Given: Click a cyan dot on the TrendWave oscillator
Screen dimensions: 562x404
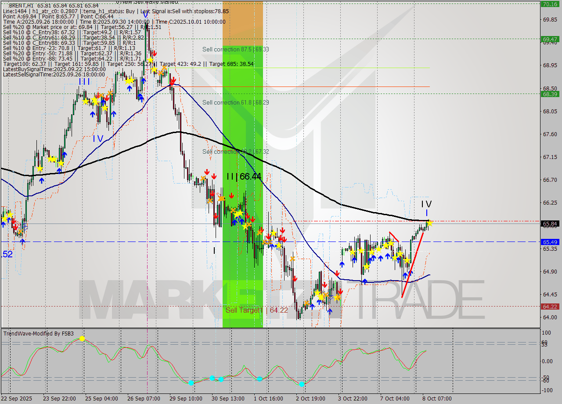Looking at the screenshot, I should pyautogui.click(x=191, y=383).
